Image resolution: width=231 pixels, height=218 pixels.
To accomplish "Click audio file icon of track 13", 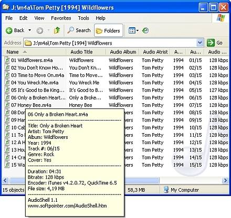I will pyautogui.click(x=7, y=150).
